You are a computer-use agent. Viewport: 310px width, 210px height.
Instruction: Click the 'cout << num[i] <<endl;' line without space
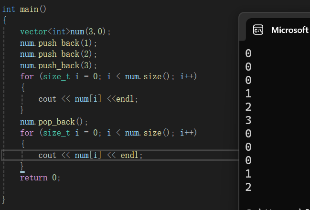[88, 99]
